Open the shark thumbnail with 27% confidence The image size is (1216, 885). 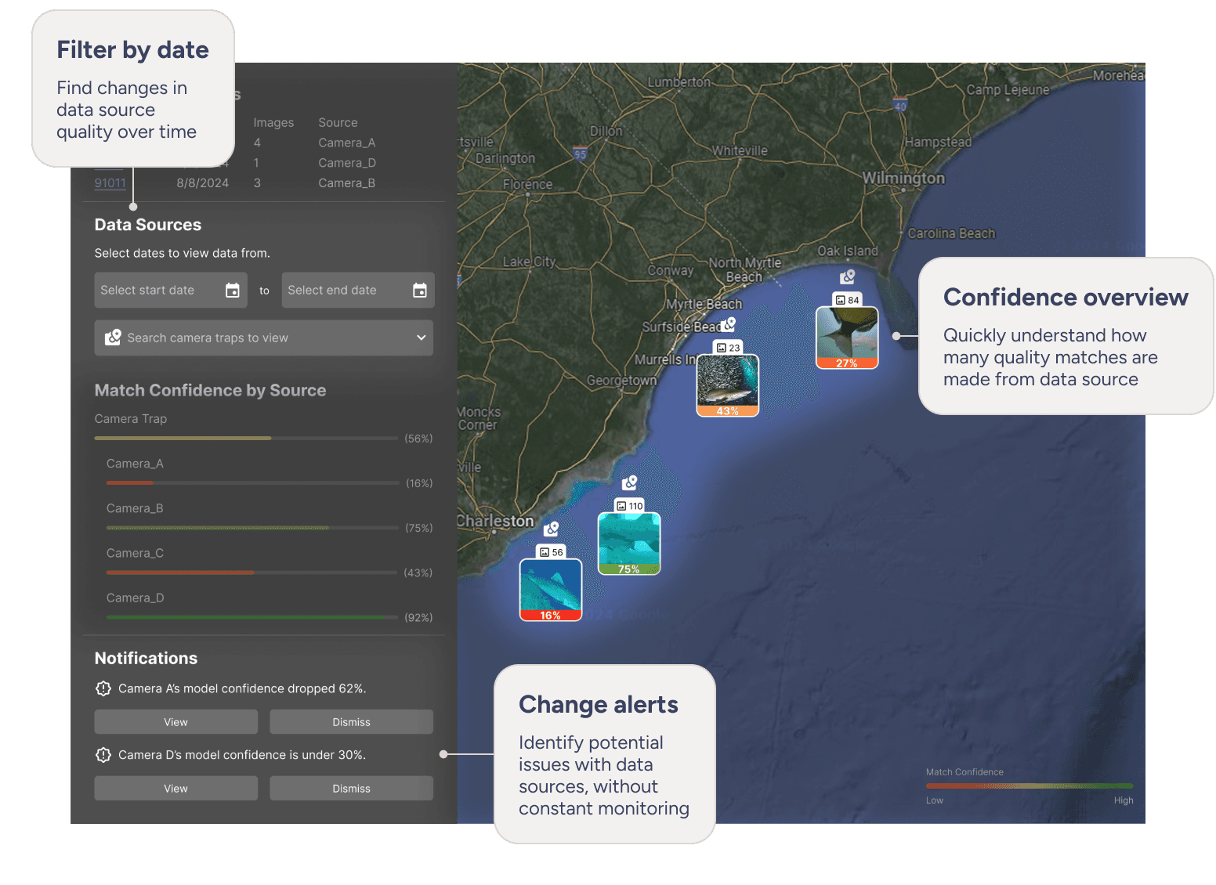[x=847, y=338]
